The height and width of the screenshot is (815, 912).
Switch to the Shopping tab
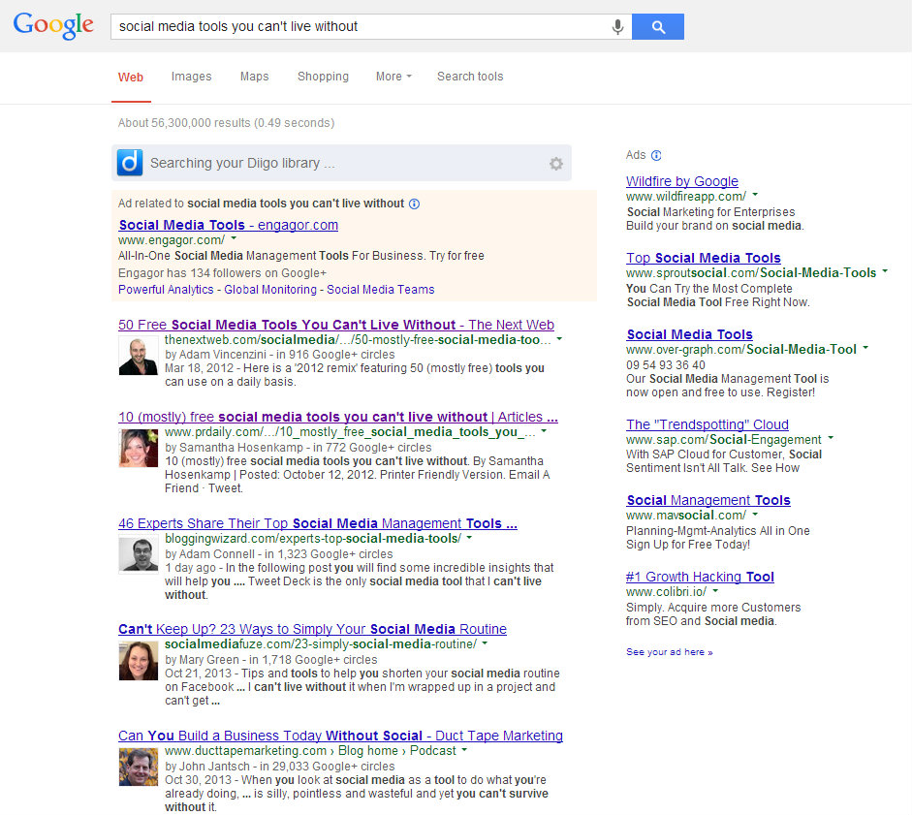tap(323, 77)
